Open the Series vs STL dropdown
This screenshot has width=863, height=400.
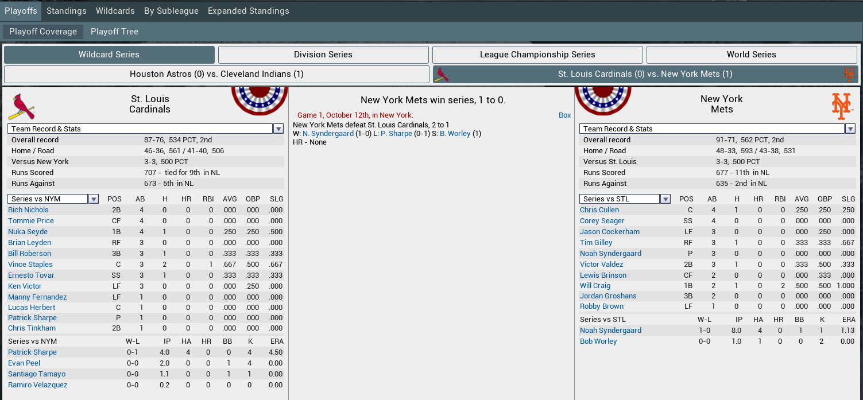tap(665, 199)
